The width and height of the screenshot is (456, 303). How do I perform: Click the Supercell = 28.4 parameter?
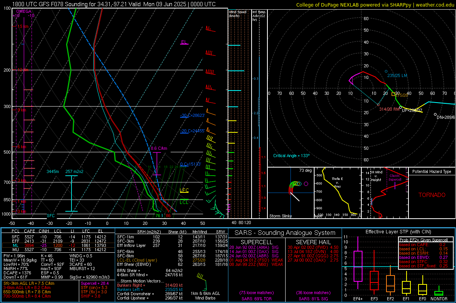pyautogui.click(x=95, y=284)
